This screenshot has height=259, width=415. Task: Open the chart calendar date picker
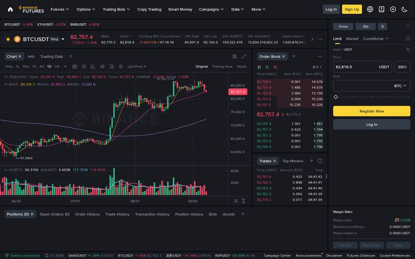[75, 67]
